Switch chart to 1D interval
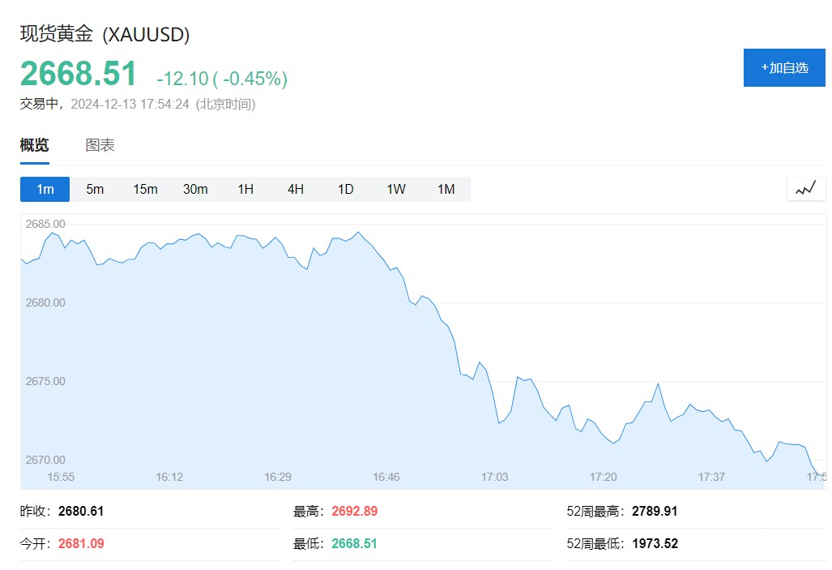Screen dimensions: 832x570 click(346, 189)
